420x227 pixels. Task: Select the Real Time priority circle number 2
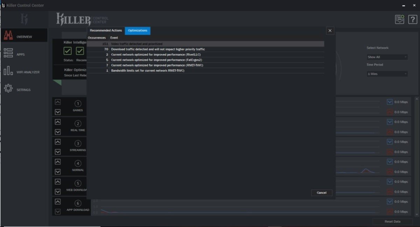pyautogui.click(x=78, y=124)
